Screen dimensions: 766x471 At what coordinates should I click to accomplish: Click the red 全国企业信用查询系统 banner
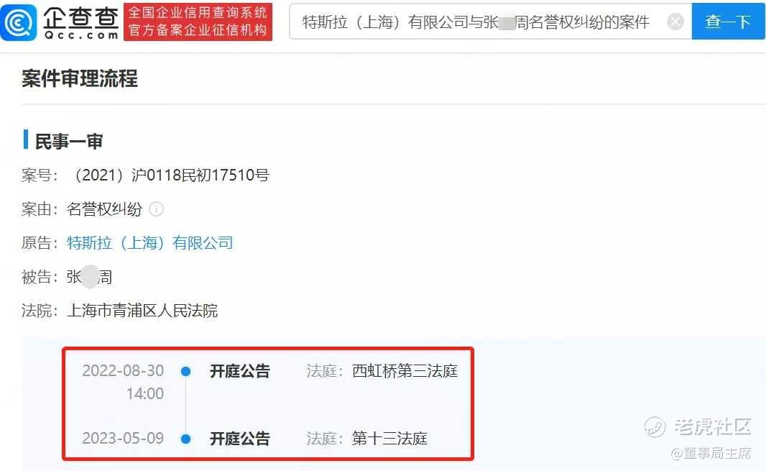click(x=198, y=22)
